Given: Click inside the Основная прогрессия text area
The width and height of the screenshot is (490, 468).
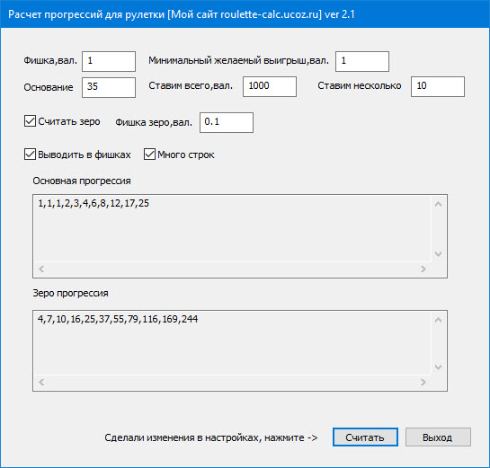Looking at the screenshot, I should pos(233,228).
